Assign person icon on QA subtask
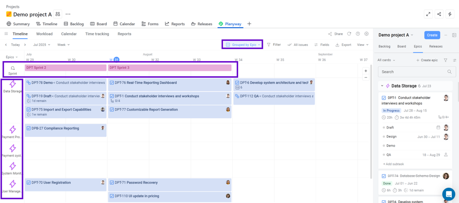Screen dimensions: 459x203 446,154
